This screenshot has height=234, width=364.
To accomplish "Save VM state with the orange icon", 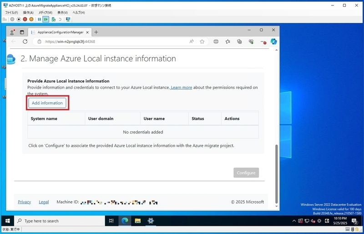I will (x=31, y=19).
